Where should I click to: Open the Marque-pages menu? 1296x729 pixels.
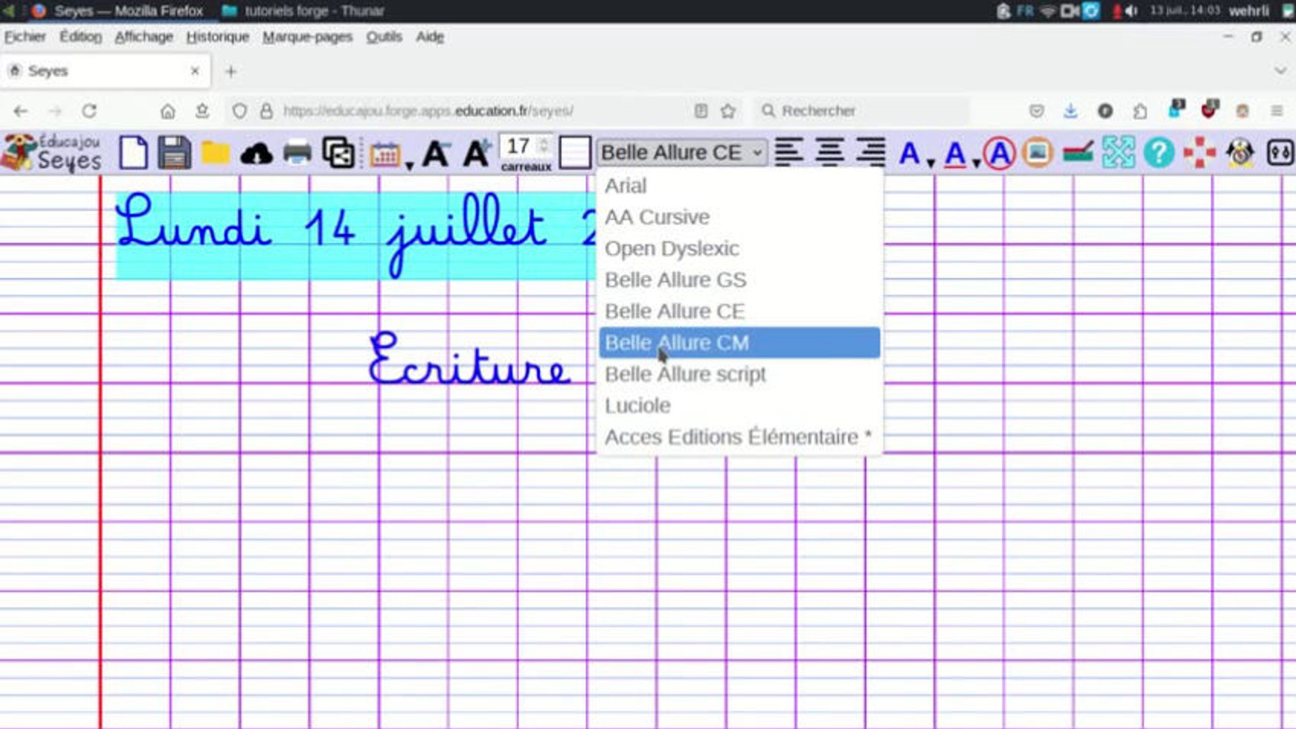point(307,36)
